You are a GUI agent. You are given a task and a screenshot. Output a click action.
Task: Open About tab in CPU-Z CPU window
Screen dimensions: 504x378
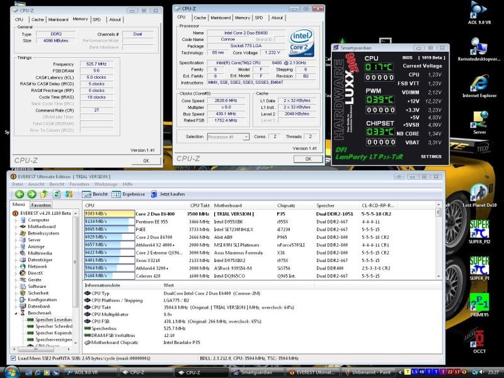pyautogui.click(x=277, y=18)
